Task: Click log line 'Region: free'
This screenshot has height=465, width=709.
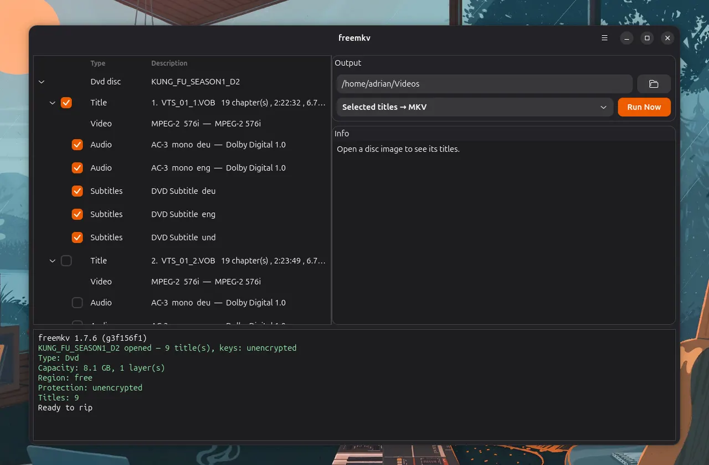Action: [x=65, y=378]
